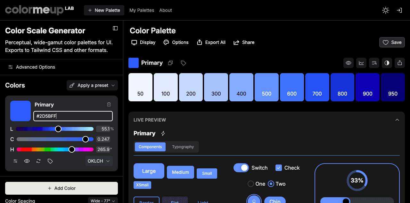Click the Add Color button

pyautogui.click(x=61, y=188)
